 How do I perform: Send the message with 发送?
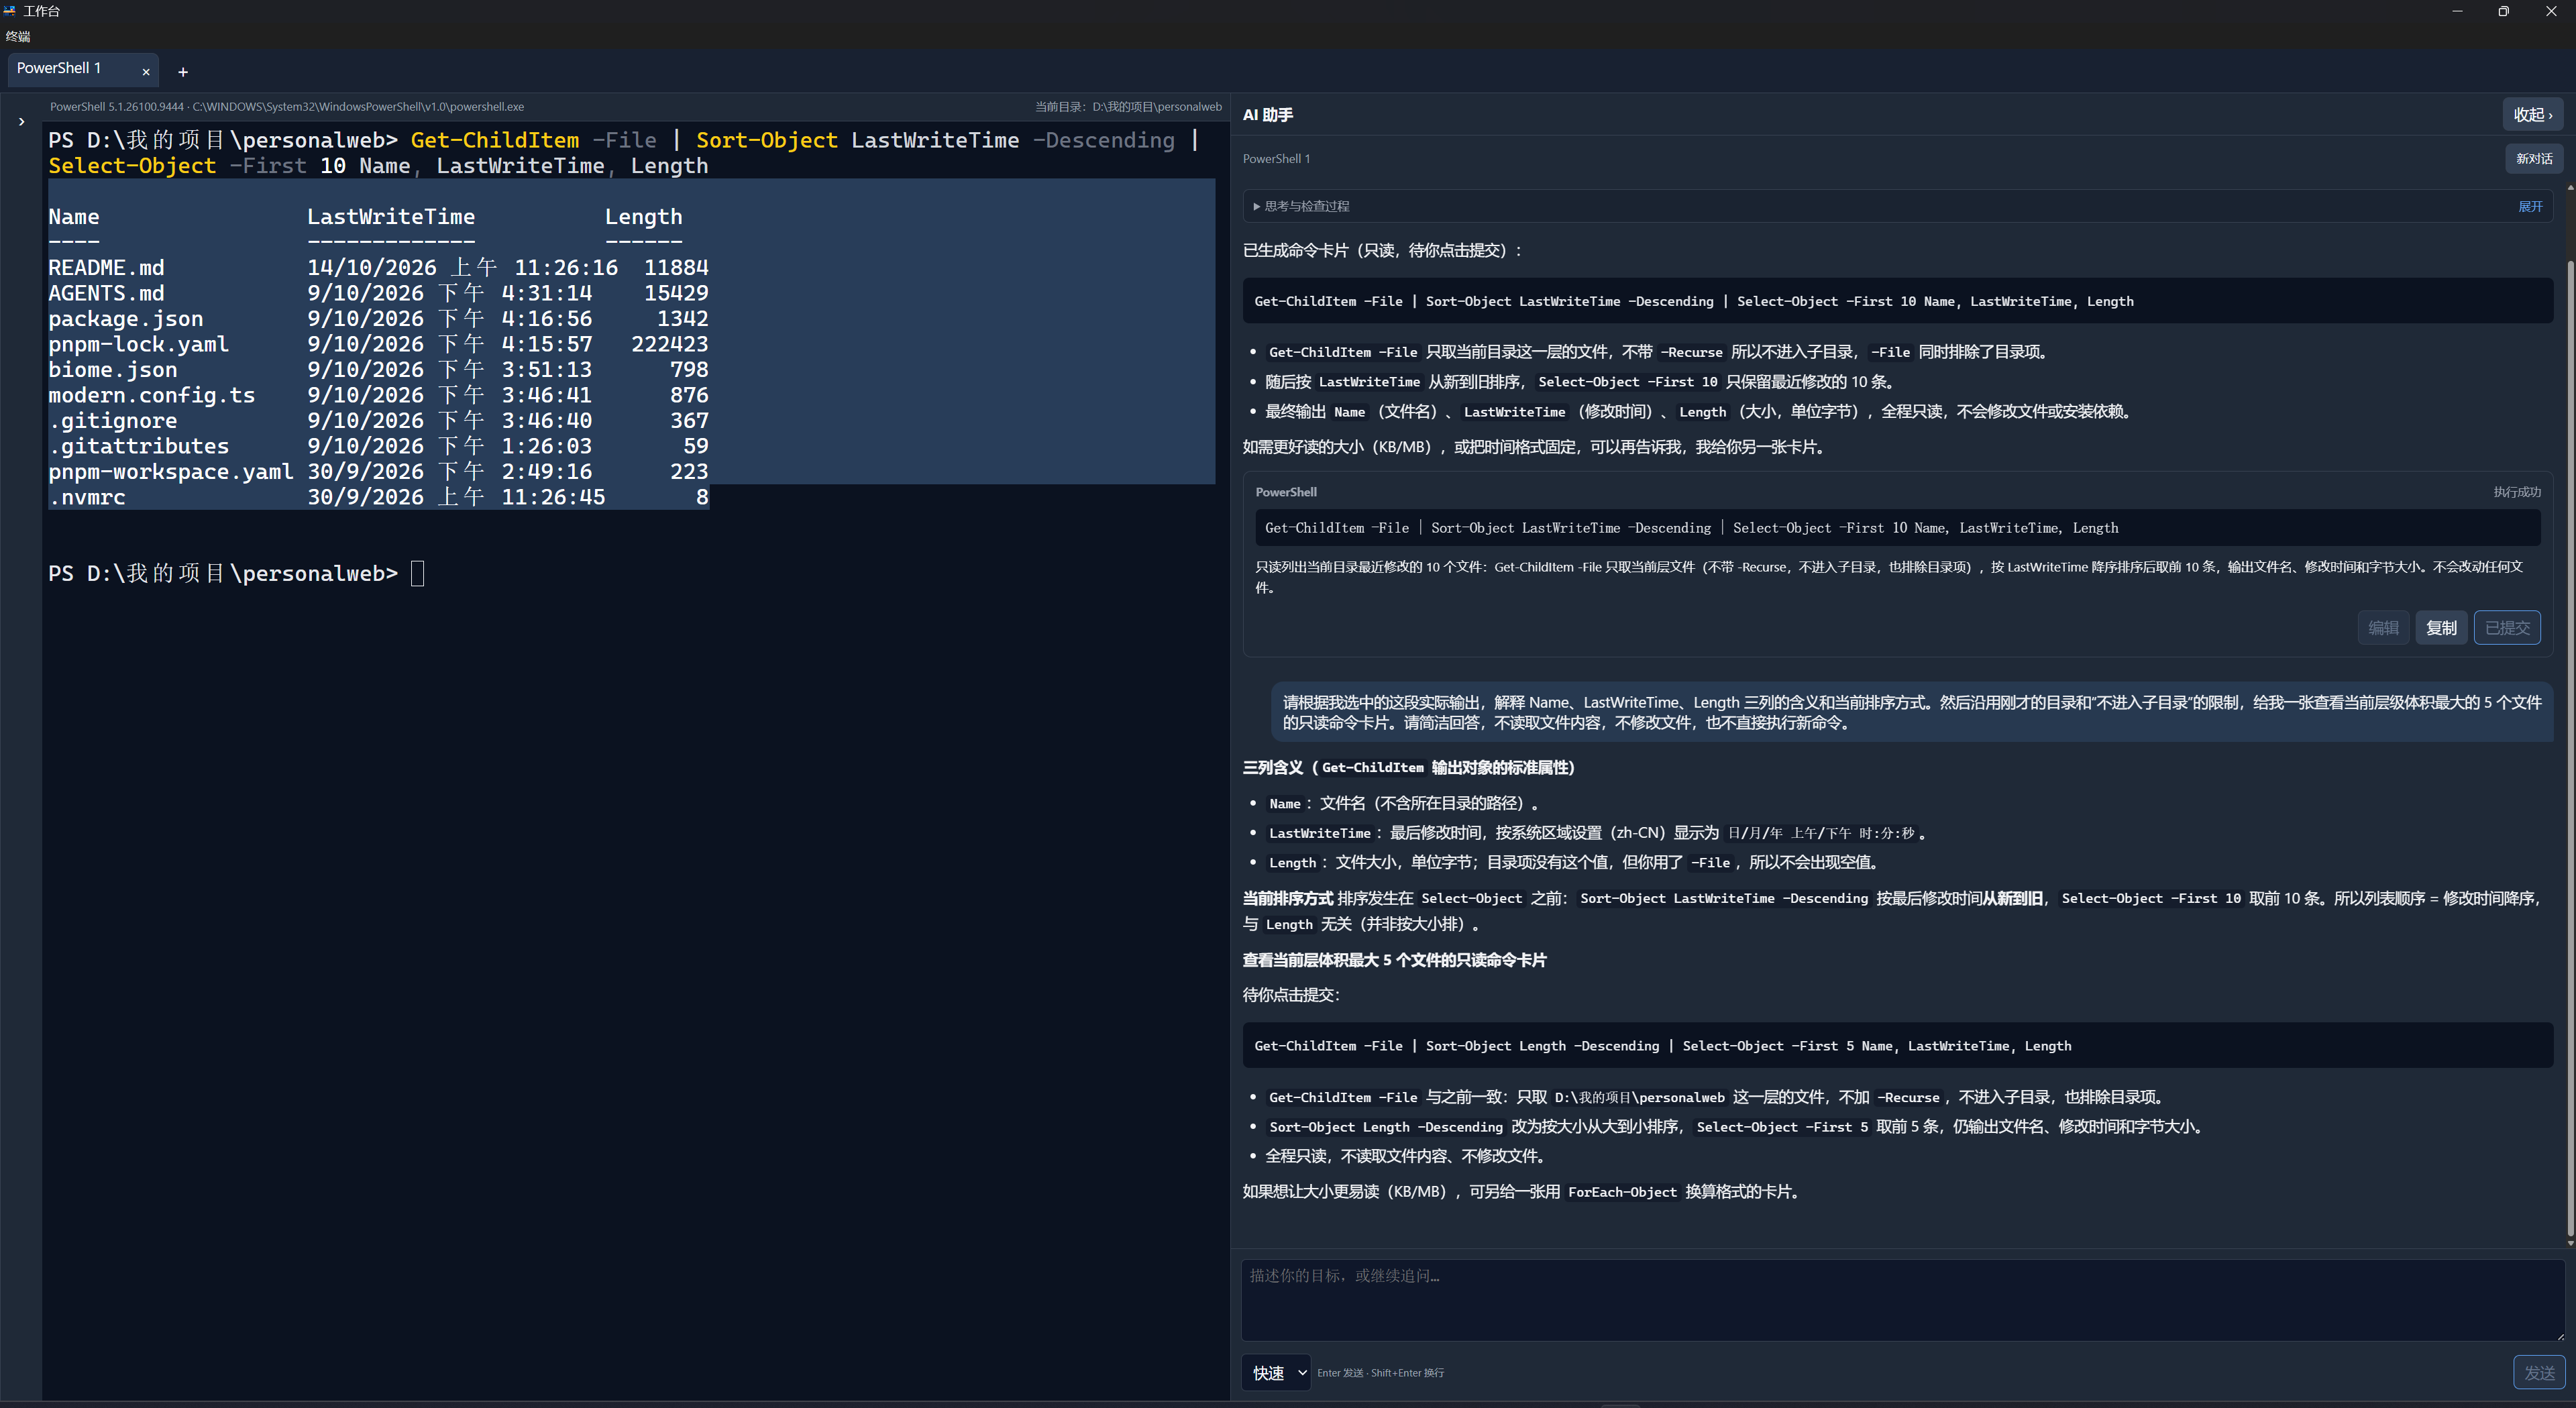pos(2539,1373)
